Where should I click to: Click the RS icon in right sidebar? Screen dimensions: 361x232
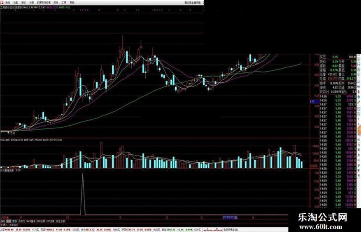359,86
